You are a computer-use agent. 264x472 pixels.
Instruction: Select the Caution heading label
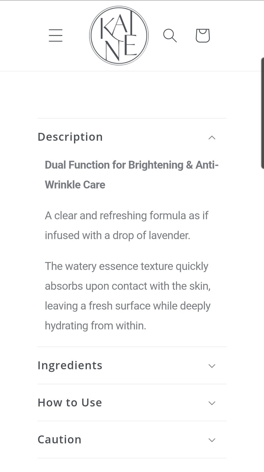tap(59, 440)
